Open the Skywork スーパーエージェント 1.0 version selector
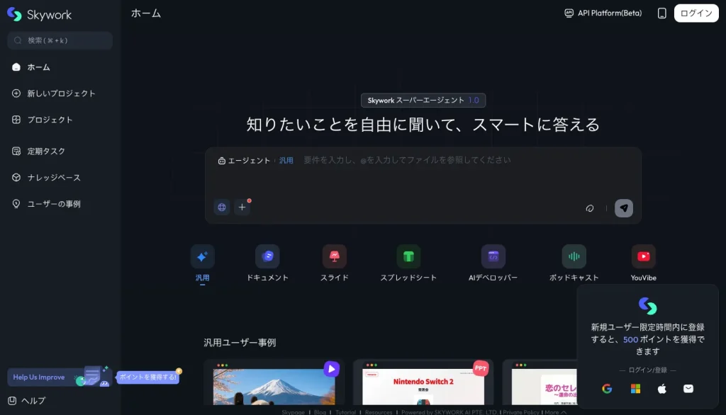Image resolution: width=726 pixels, height=415 pixels. pyautogui.click(x=423, y=101)
